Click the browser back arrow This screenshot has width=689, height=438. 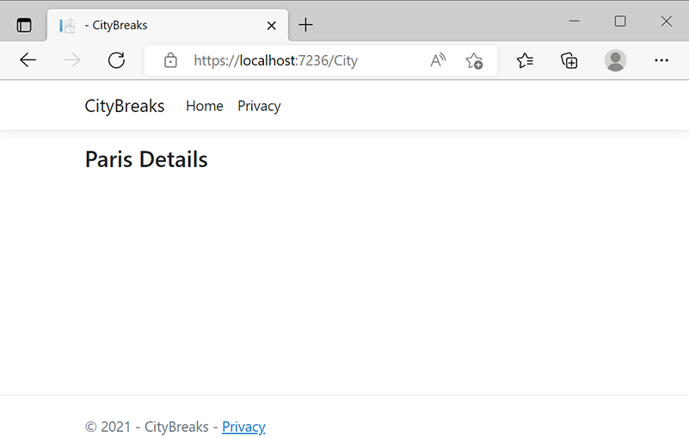28,60
